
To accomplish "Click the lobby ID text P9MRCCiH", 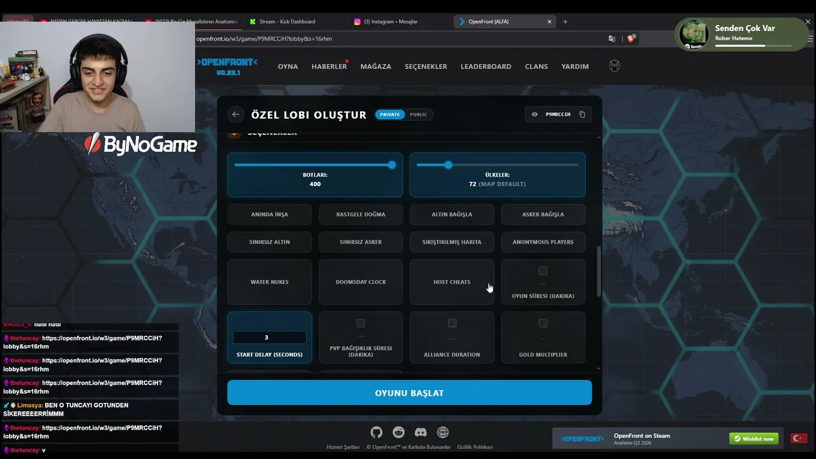I will click(x=558, y=115).
